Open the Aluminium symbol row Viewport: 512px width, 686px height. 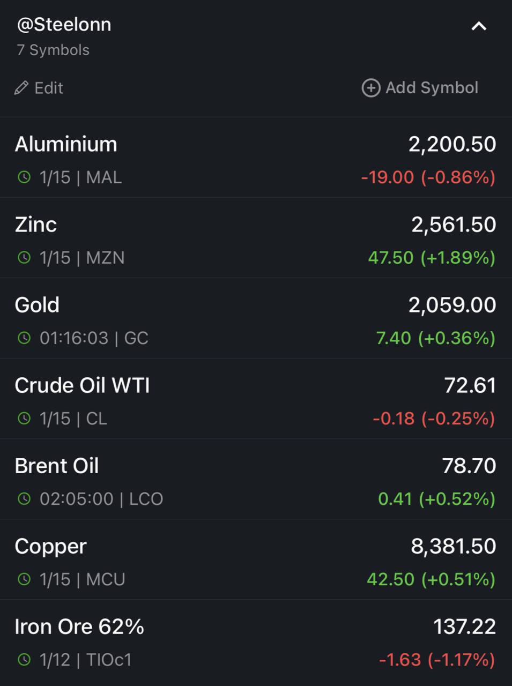click(256, 158)
